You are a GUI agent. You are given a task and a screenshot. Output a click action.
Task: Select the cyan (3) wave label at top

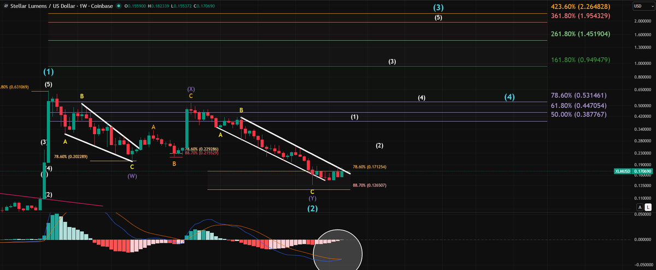(x=439, y=8)
